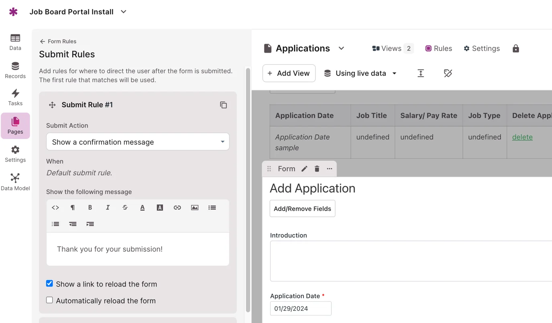Edit the Form view with pencil icon
Screen dimensions: 552x323
304,169
